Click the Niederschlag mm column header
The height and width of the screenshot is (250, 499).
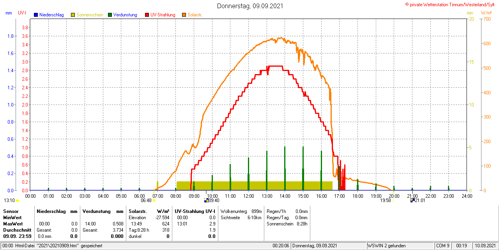(x=57, y=211)
